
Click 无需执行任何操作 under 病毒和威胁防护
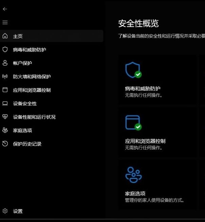click(x=144, y=95)
